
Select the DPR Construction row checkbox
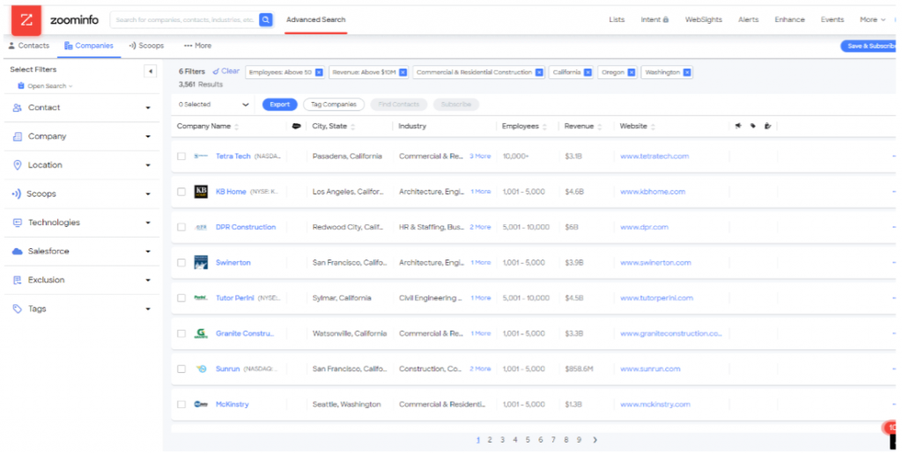tap(181, 227)
